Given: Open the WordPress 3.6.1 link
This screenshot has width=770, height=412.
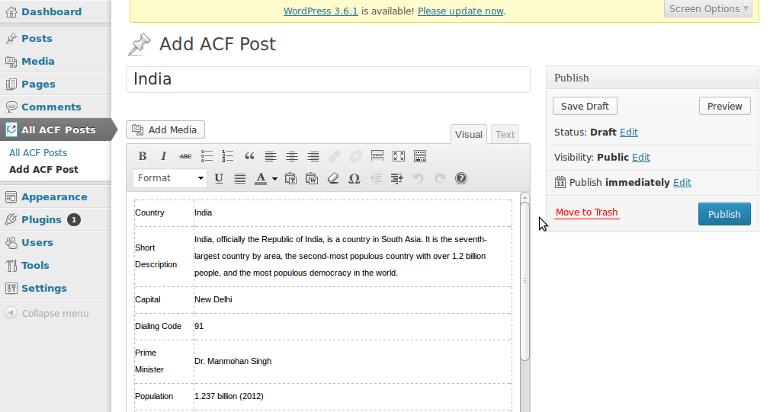Looking at the screenshot, I should (321, 11).
